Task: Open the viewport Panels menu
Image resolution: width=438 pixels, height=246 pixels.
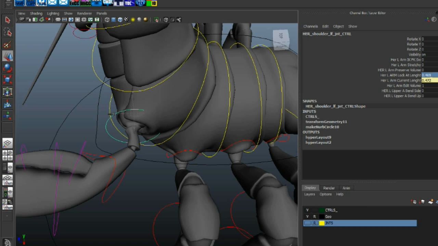Action: 102,13
